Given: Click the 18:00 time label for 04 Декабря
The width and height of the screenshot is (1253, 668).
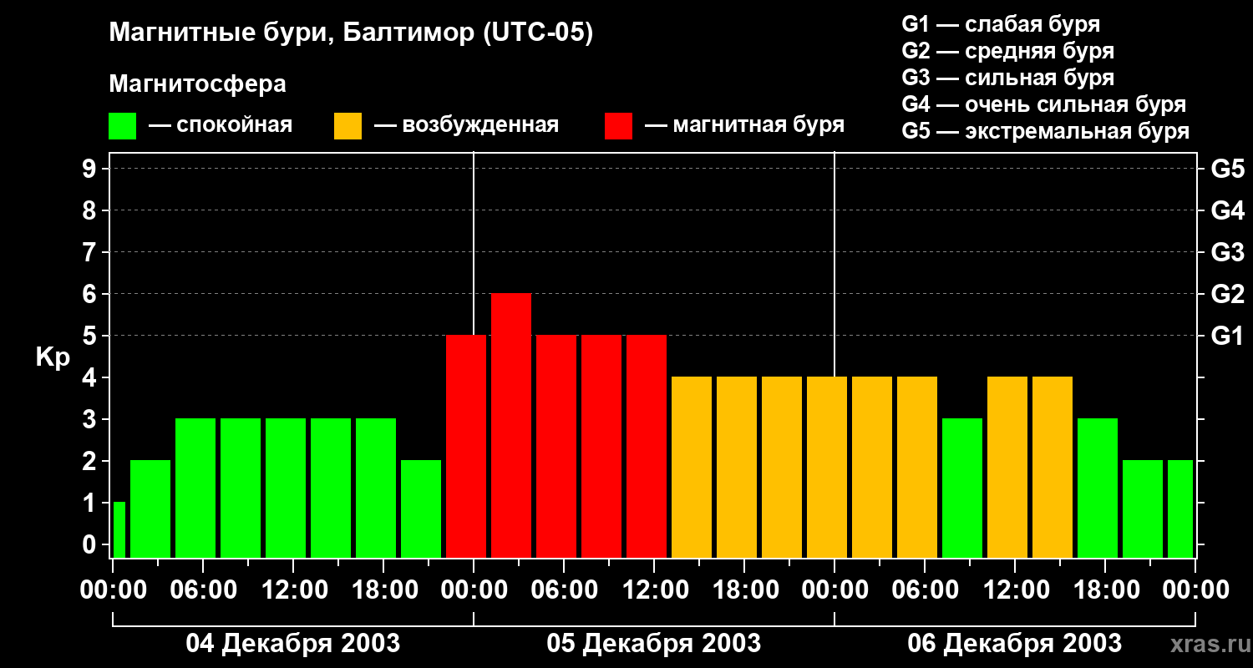Looking at the screenshot, I should (x=383, y=590).
